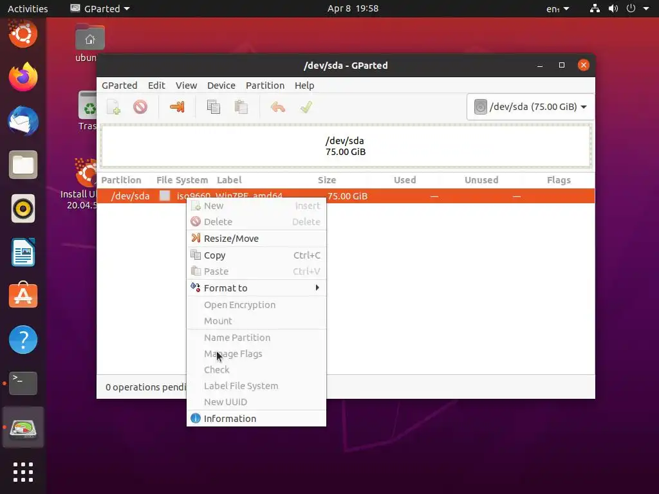Click the Ubuntu installer icon atop the dock
659x494 pixels.
(x=23, y=33)
